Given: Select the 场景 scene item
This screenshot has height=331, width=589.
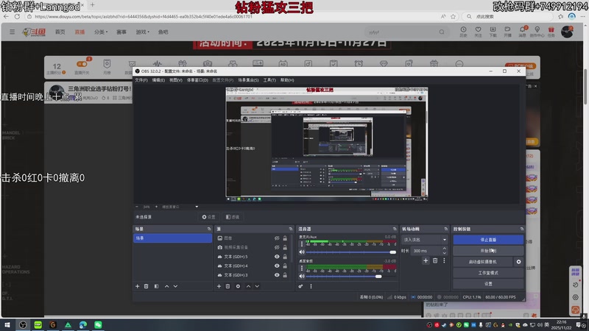Looking at the screenshot, I should pyautogui.click(x=172, y=238).
